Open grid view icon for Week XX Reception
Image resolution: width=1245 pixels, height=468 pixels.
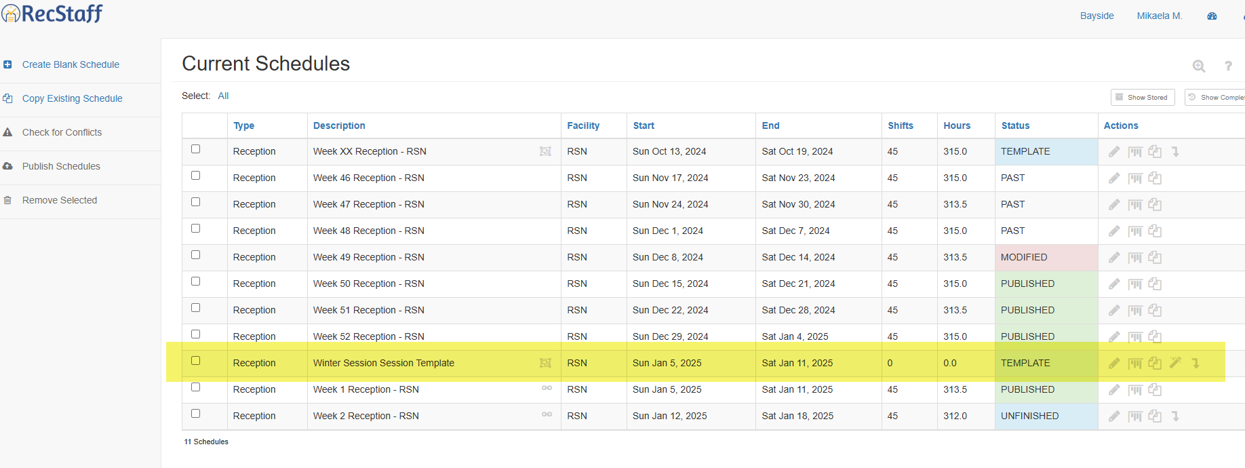(x=1135, y=152)
